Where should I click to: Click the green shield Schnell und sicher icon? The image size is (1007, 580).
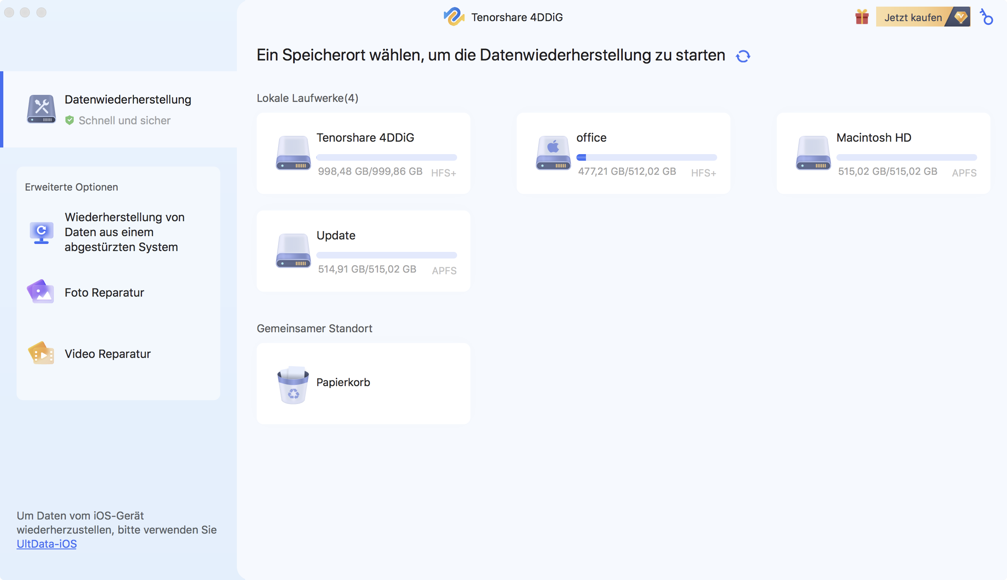coord(70,120)
